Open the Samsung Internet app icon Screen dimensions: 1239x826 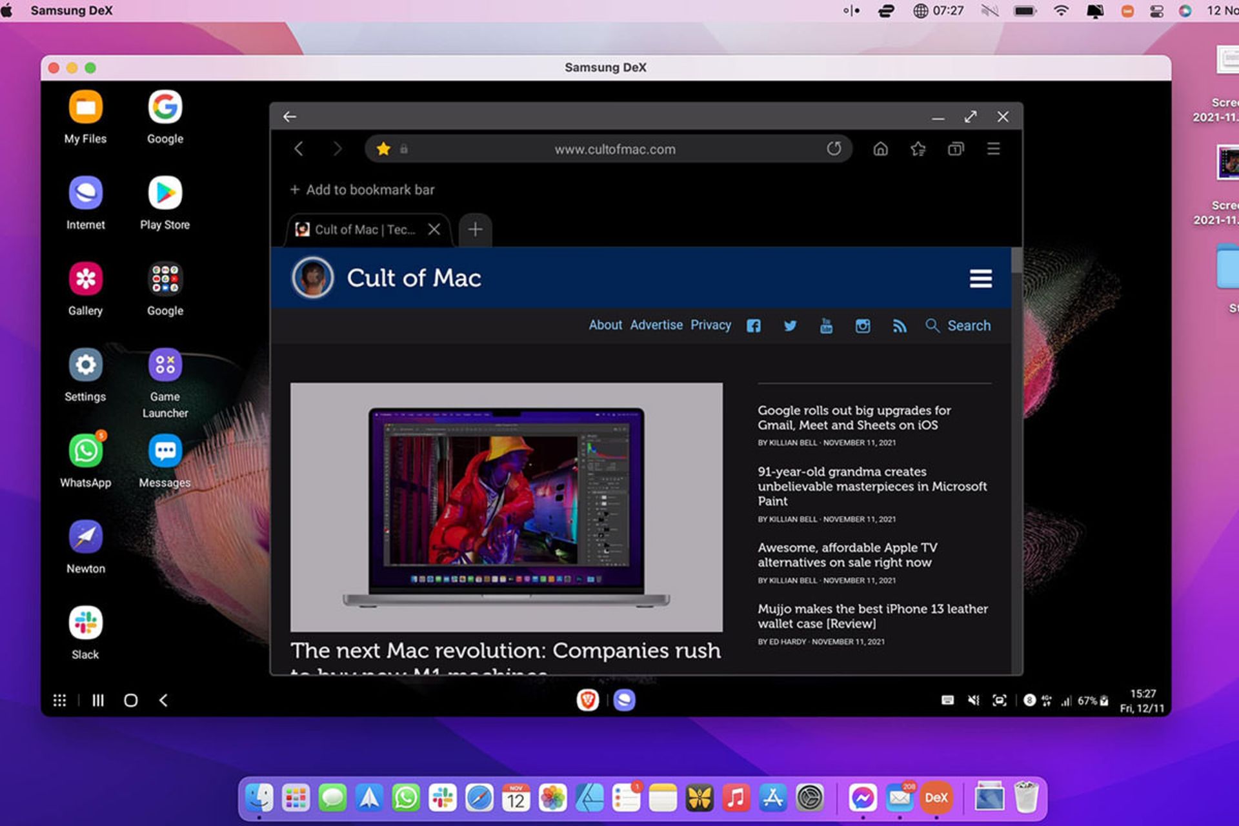point(85,194)
